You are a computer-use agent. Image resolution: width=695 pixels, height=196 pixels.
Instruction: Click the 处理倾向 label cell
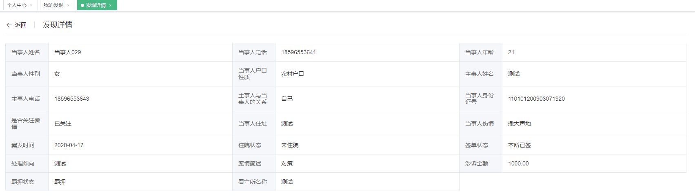click(27, 163)
